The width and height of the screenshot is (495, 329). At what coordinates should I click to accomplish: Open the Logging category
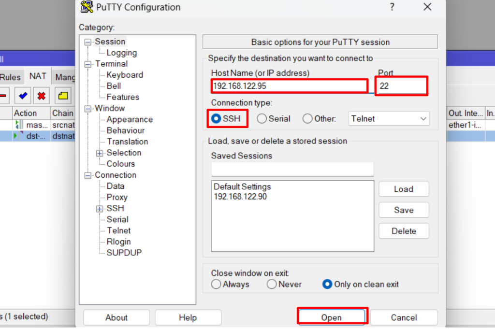pos(121,53)
